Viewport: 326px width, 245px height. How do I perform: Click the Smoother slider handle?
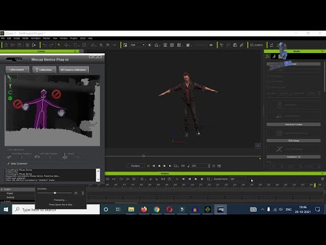pyautogui.click(x=55, y=193)
